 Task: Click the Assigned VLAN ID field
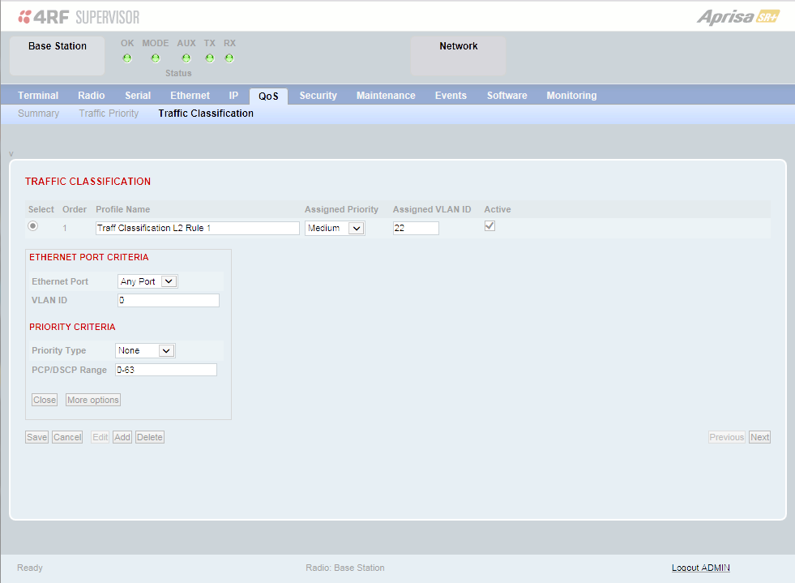coord(416,229)
